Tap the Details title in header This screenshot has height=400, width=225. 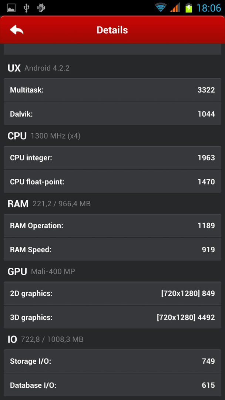click(112, 30)
